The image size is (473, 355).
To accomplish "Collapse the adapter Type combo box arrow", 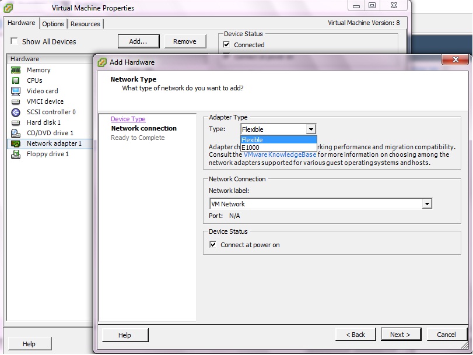I will pyautogui.click(x=311, y=129).
